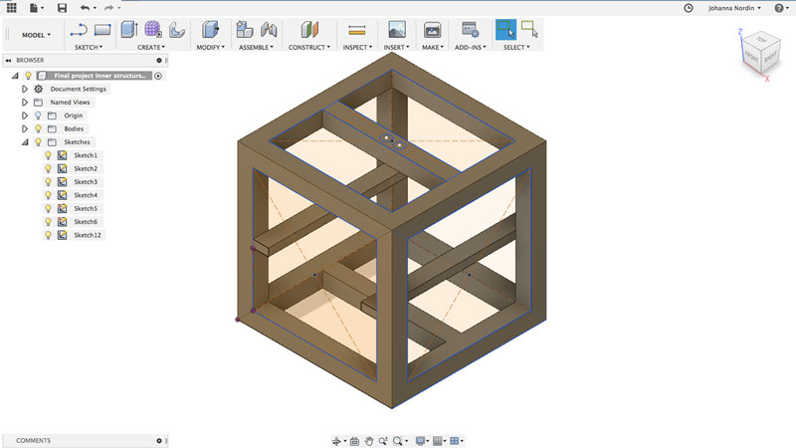Toggle visibility bulb of Sketch1

[48, 155]
